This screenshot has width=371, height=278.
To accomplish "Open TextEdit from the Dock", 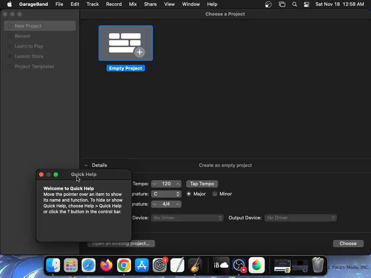I will tap(177, 265).
